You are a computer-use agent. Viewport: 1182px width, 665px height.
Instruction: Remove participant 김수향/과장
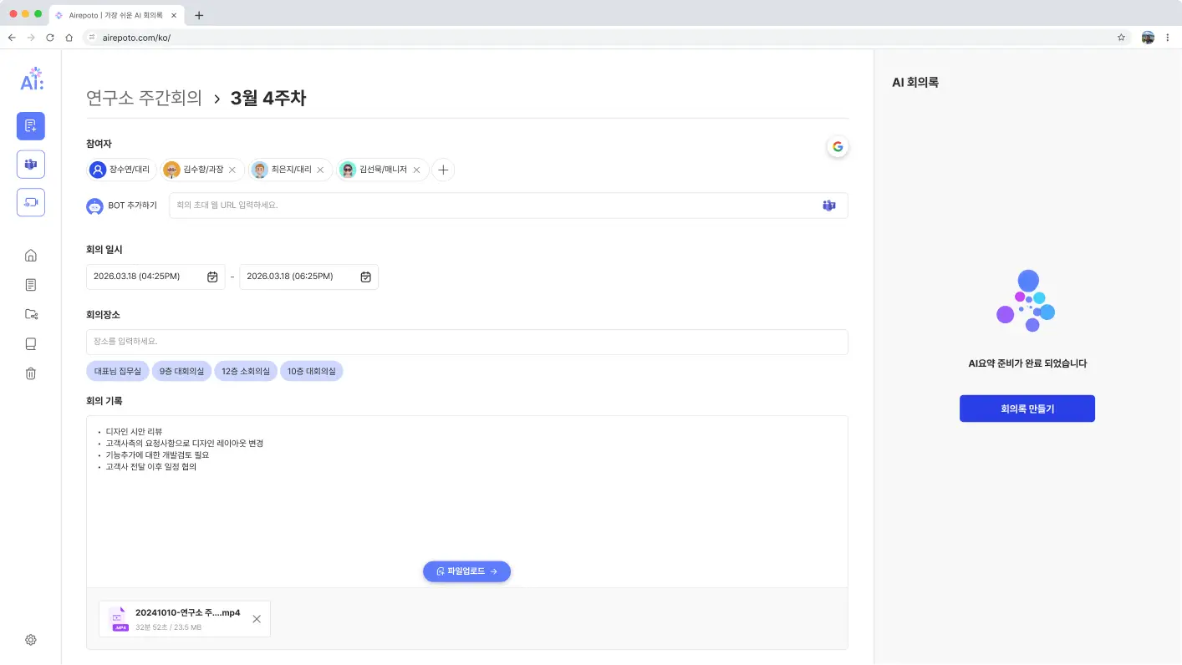tap(232, 170)
